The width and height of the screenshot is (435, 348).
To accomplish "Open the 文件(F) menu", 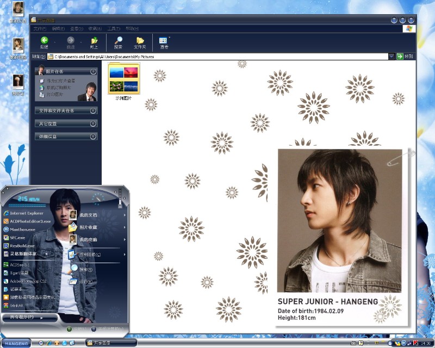I will pos(40,29).
